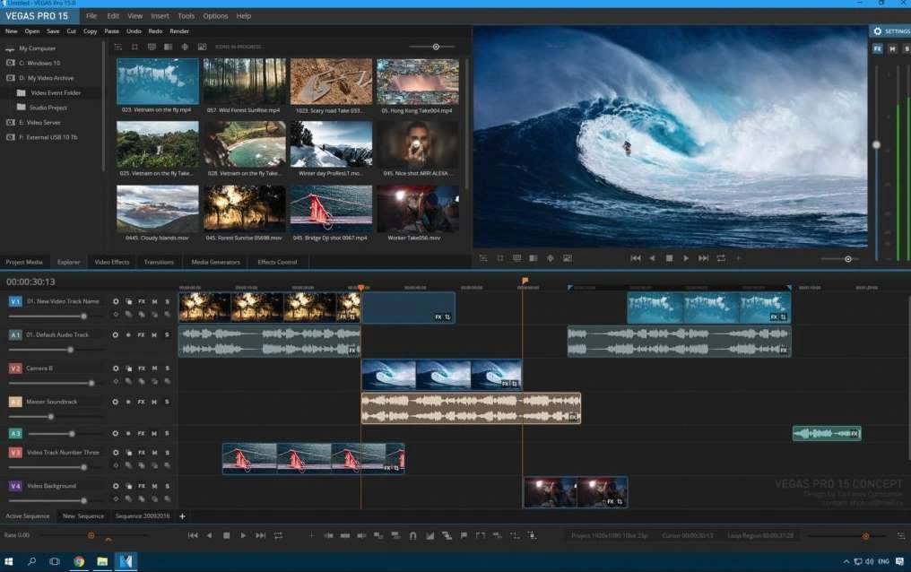Solo the Default Audio Track

[x=168, y=335]
